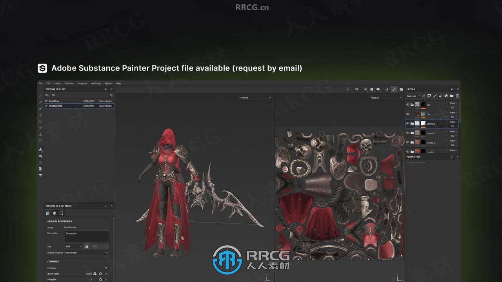The image size is (502, 282).
Task: Open the Mode menu
Action: [x=57, y=83]
